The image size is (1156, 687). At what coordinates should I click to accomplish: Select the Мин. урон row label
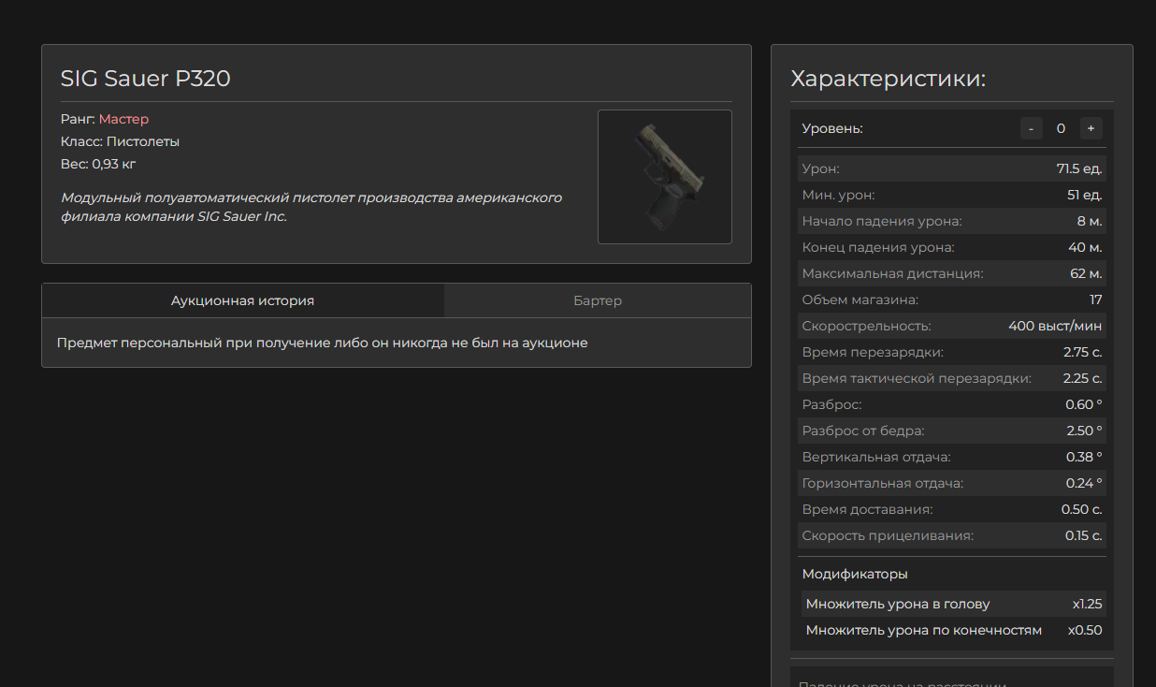[x=838, y=195]
